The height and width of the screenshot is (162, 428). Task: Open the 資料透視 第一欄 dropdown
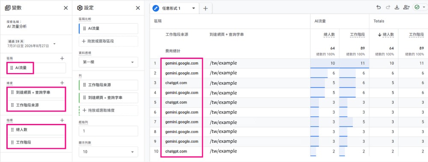108,62
